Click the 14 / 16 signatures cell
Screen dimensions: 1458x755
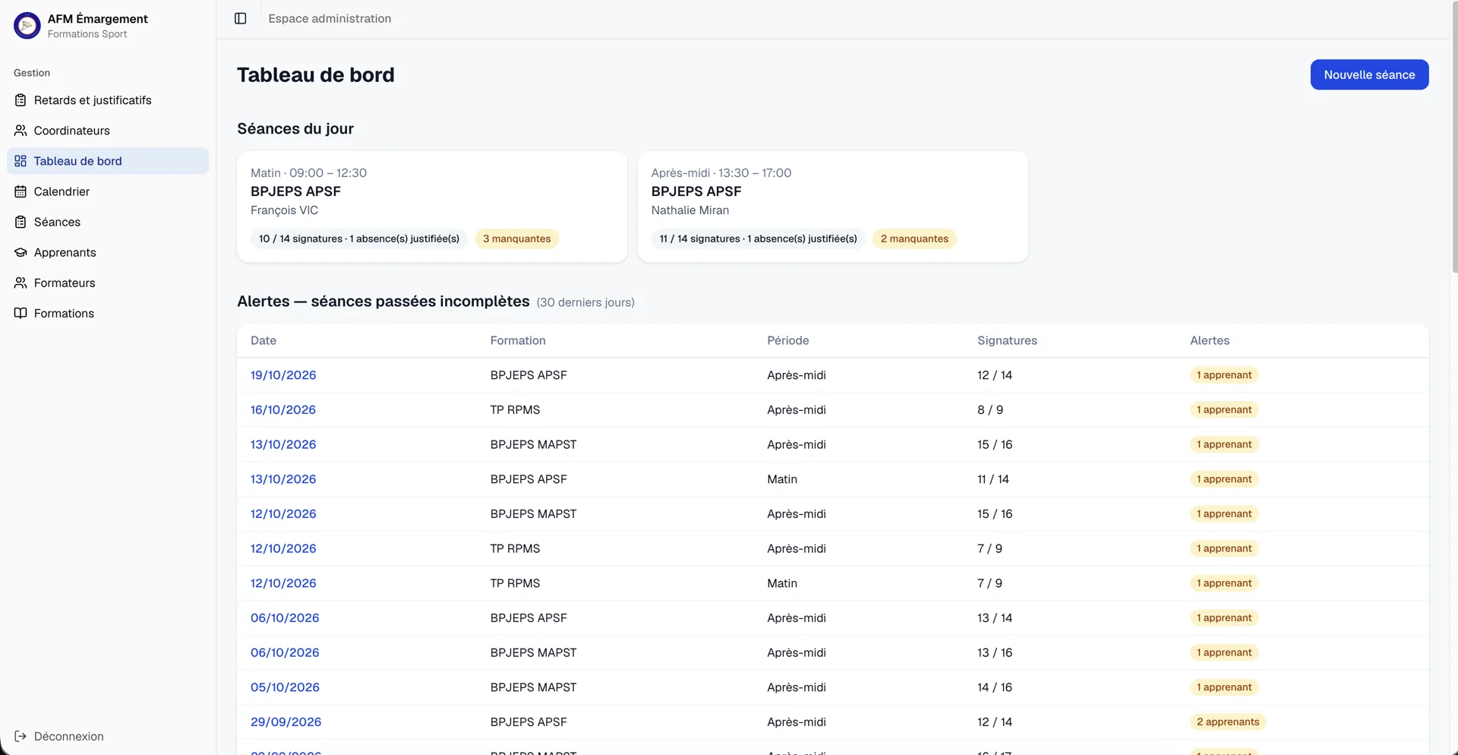click(995, 687)
